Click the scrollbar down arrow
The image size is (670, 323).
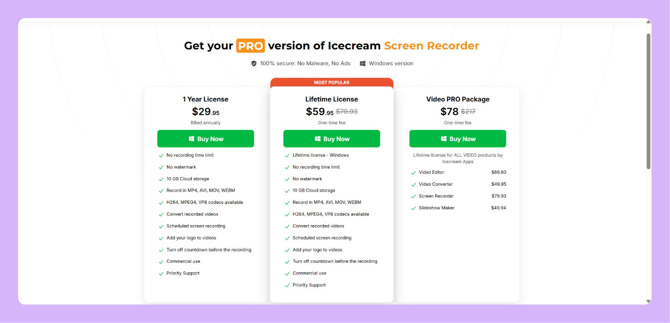click(x=648, y=301)
